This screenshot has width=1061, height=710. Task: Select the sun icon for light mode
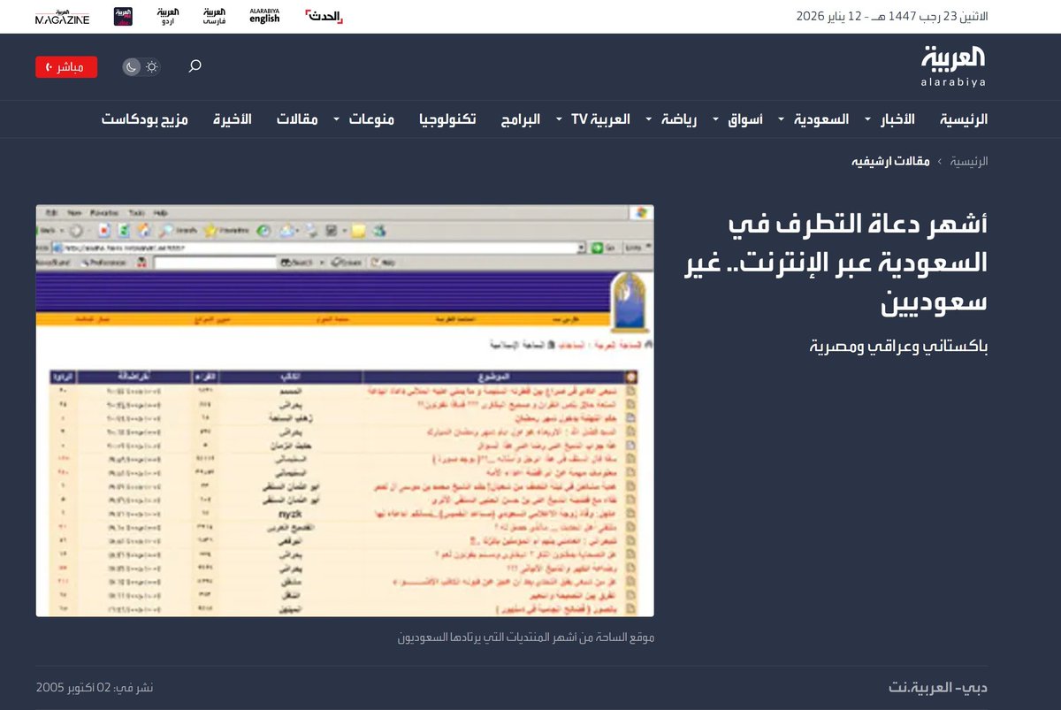pos(152,66)
